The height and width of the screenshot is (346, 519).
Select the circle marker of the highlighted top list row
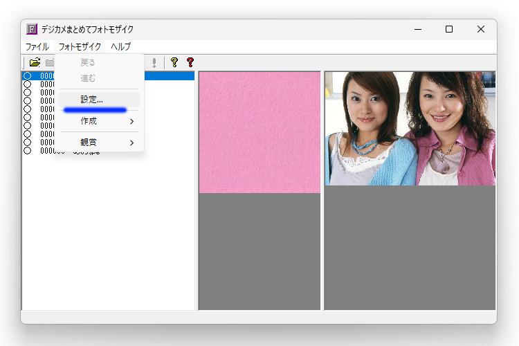click(x=28, y=75)
